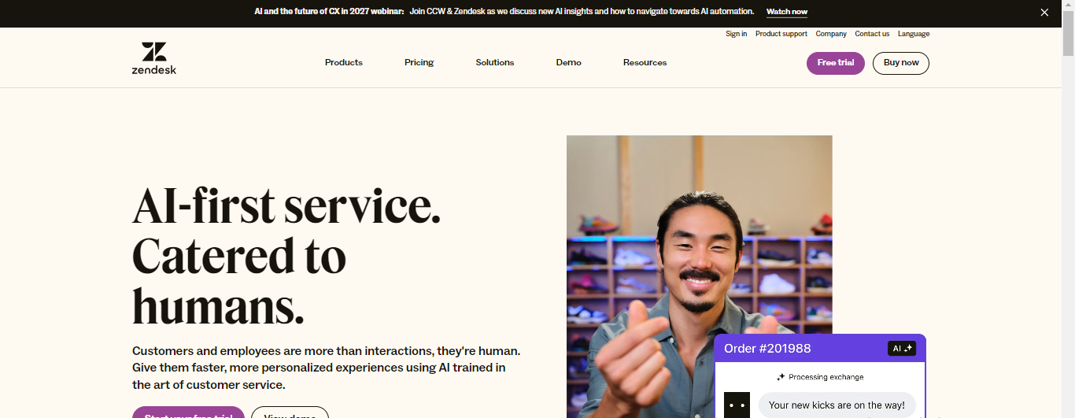Click the chatbot avatar icon

click(x=737, y=405)
